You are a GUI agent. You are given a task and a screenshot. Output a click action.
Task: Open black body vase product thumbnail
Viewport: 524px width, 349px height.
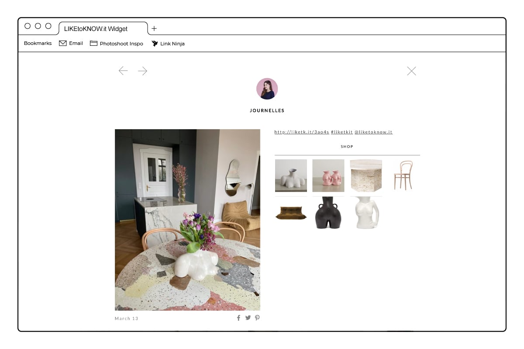tap(328, 213)
